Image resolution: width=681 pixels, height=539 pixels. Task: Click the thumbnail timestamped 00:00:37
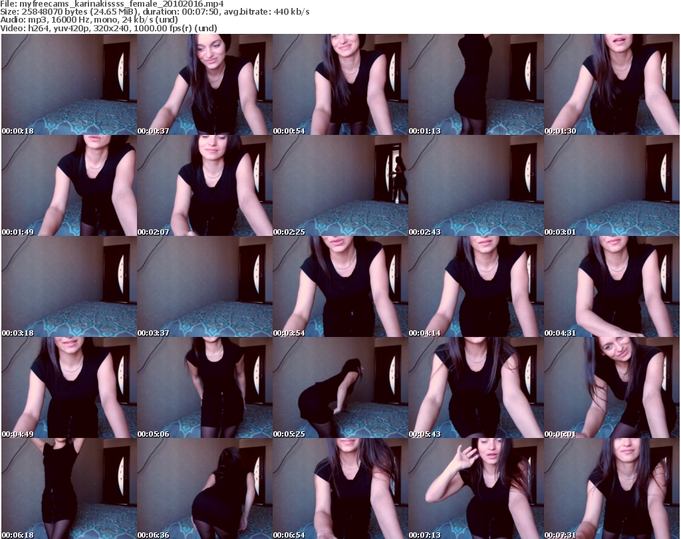(205, 84)
